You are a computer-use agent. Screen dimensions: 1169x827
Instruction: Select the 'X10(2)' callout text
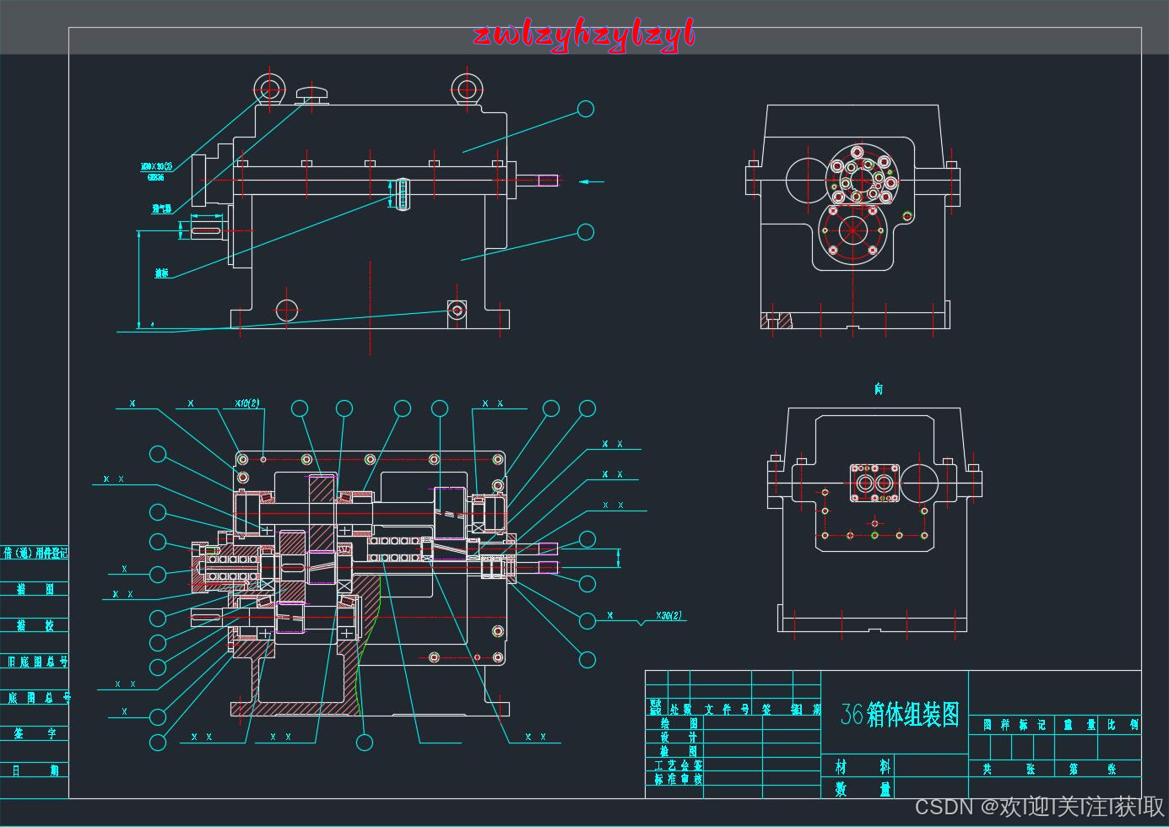[247, 403]
